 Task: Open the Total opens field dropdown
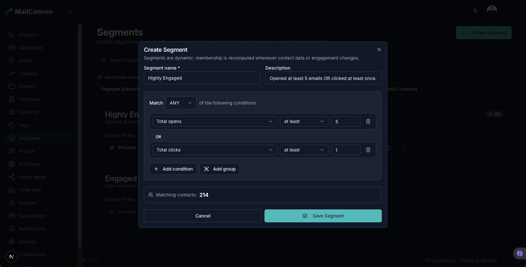tap(215, 121)
